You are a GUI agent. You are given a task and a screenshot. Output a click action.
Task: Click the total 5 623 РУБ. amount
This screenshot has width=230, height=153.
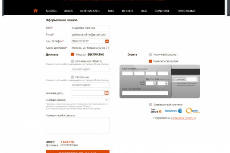68,142
